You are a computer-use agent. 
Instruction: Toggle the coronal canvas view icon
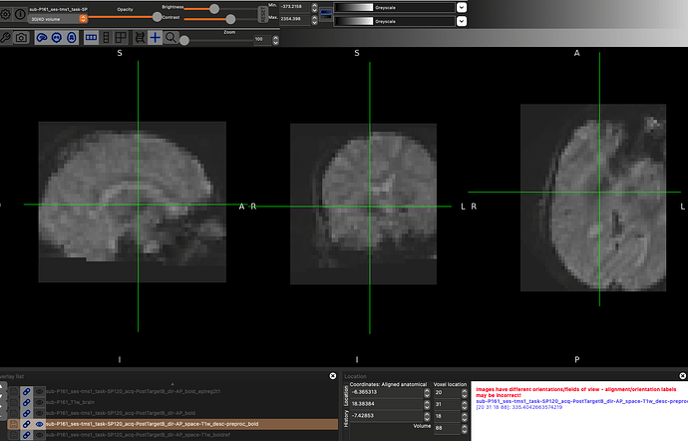click(x=57, y=37)
